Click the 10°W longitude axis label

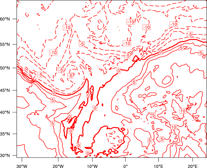point(92,166)
